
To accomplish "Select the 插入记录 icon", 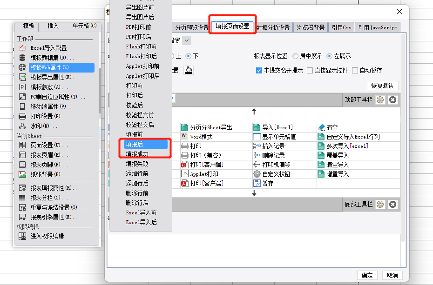I will (257, 146).
